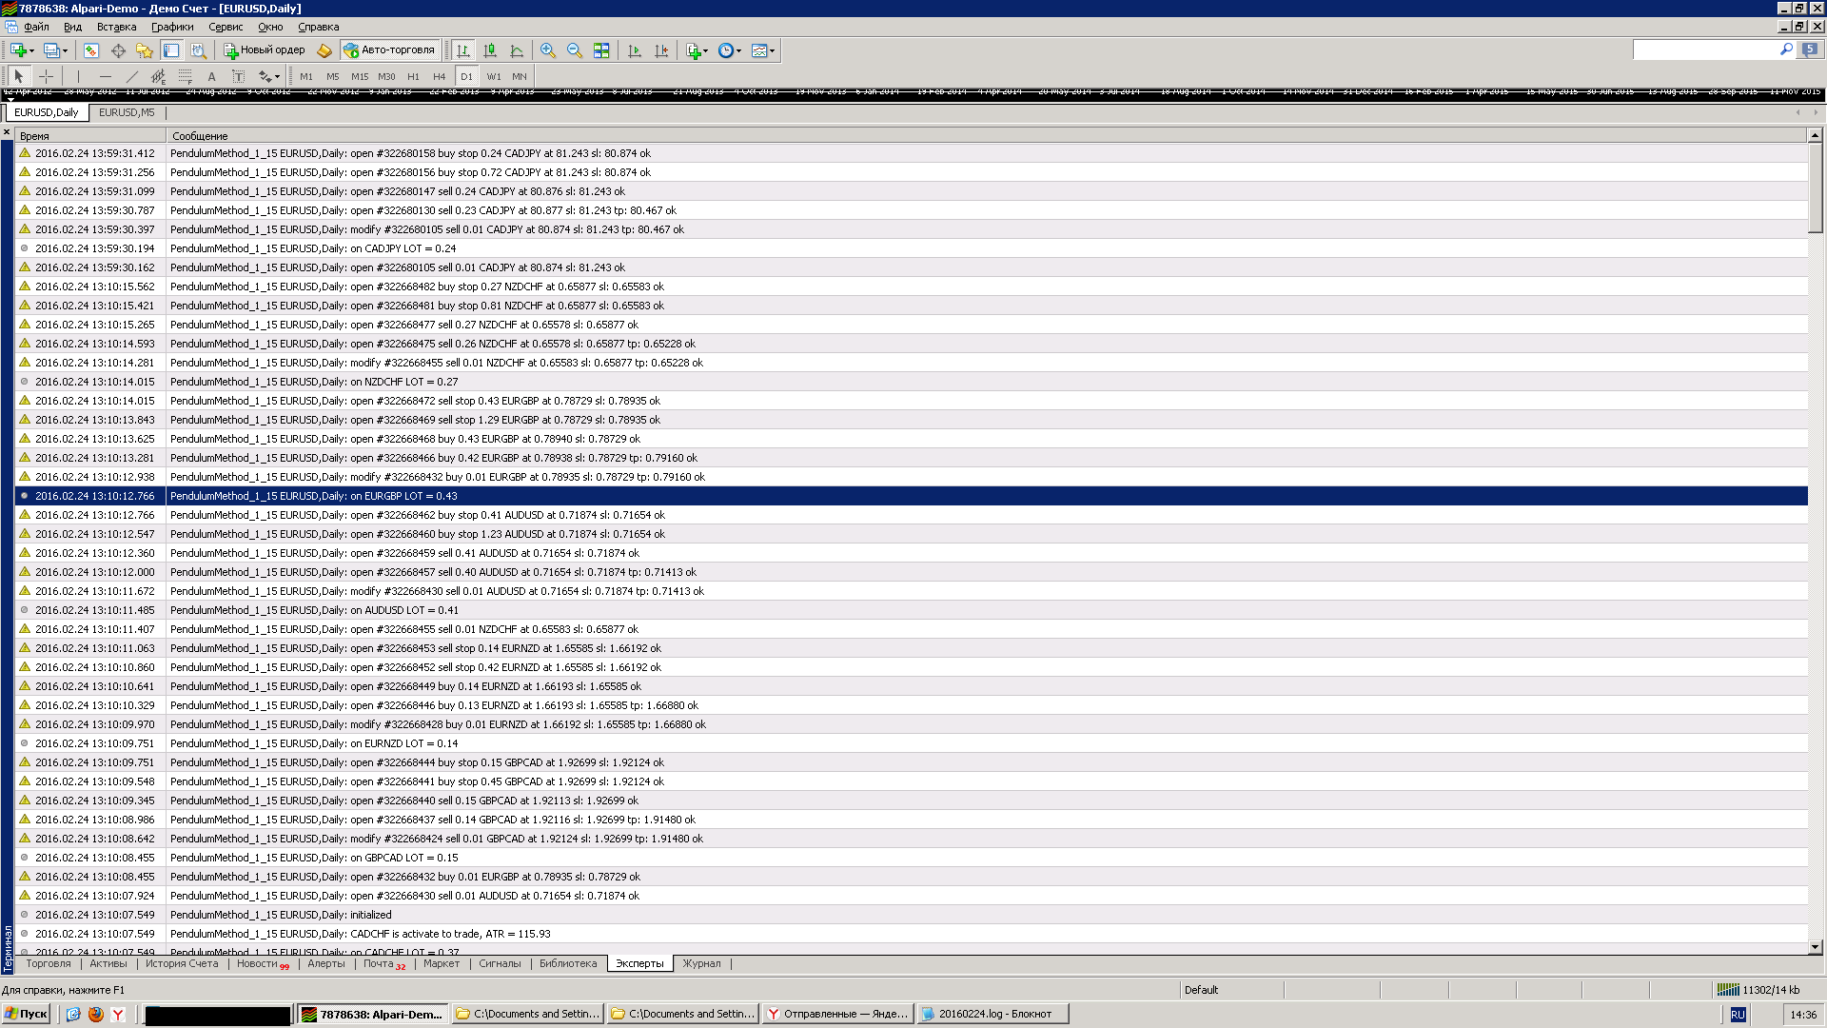The width and height of the screenshot is (1827, 1028).
Task: Open the Графики menu
Action: click(172, 27)
